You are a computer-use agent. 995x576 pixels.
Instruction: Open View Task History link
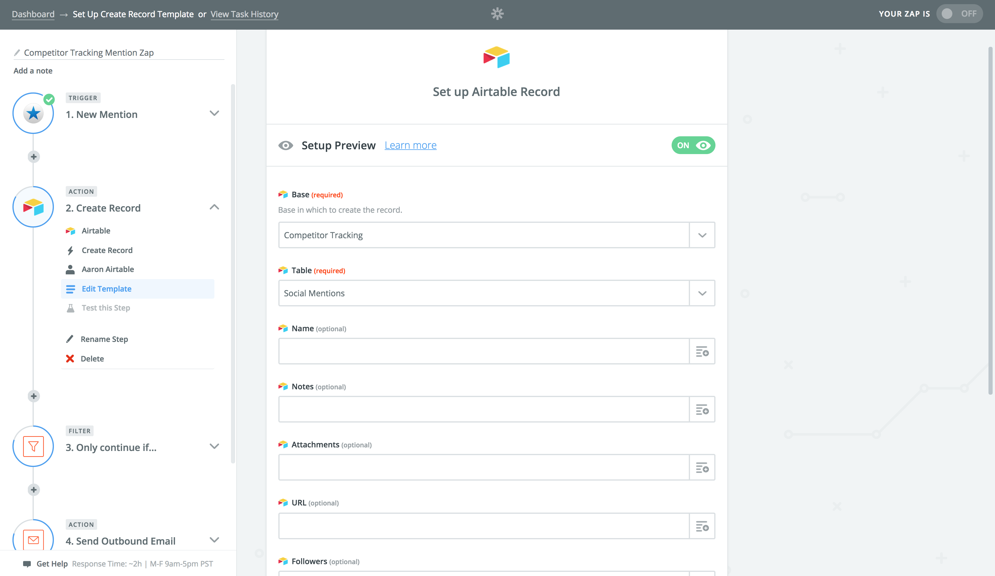[x=244, y=14]
